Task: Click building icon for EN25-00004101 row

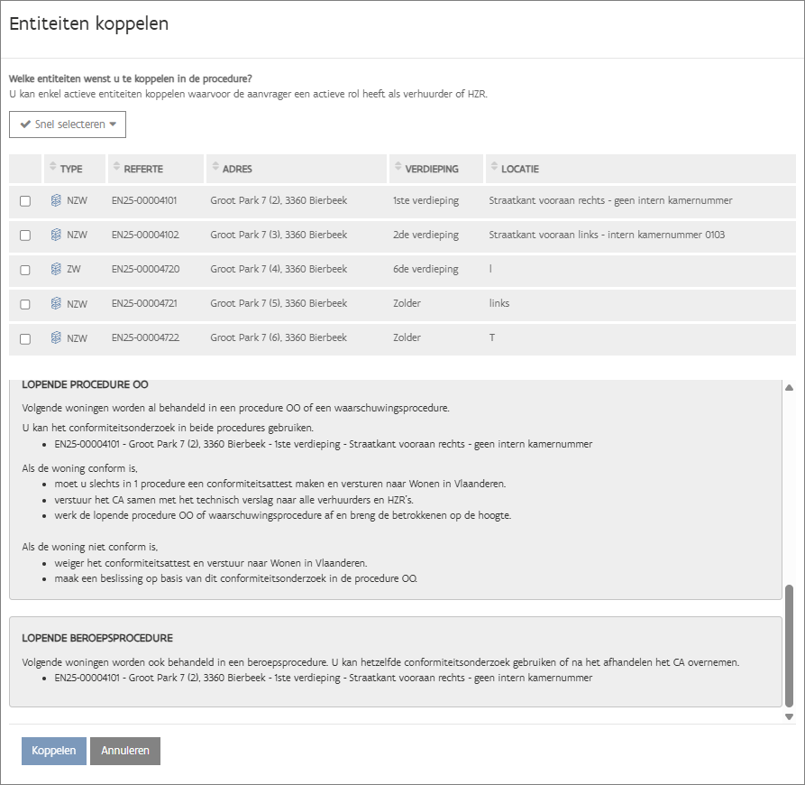Action: click(x=56, y=200)
